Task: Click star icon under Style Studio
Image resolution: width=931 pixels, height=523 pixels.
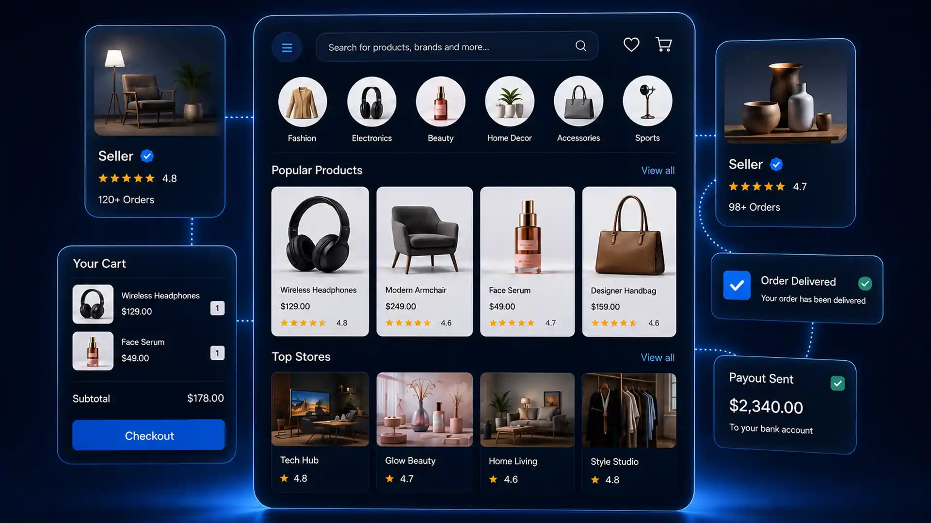Action: (x=595, y=480)
